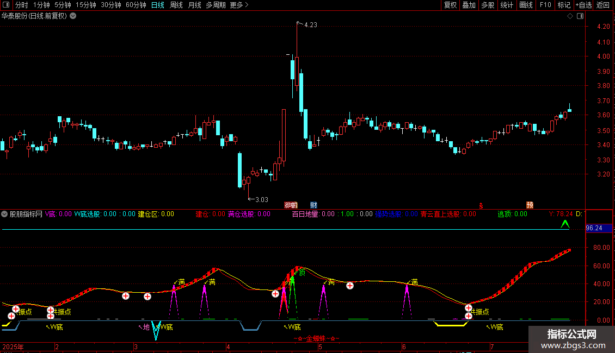Click the 4.23 high price label
This screenshot has height=353, width=615.
(x=311, y=25)
